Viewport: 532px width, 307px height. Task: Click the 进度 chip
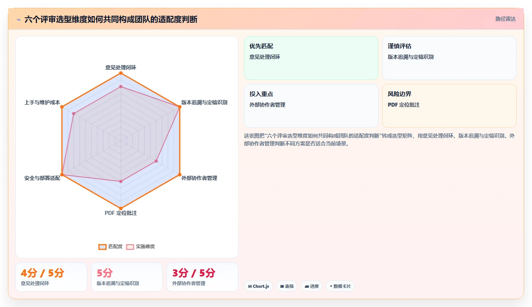coord(312,286)
